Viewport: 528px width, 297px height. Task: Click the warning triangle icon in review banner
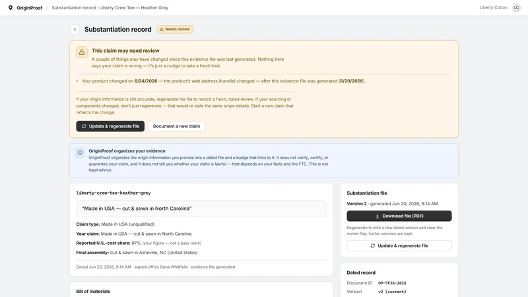tap(82, 52)
